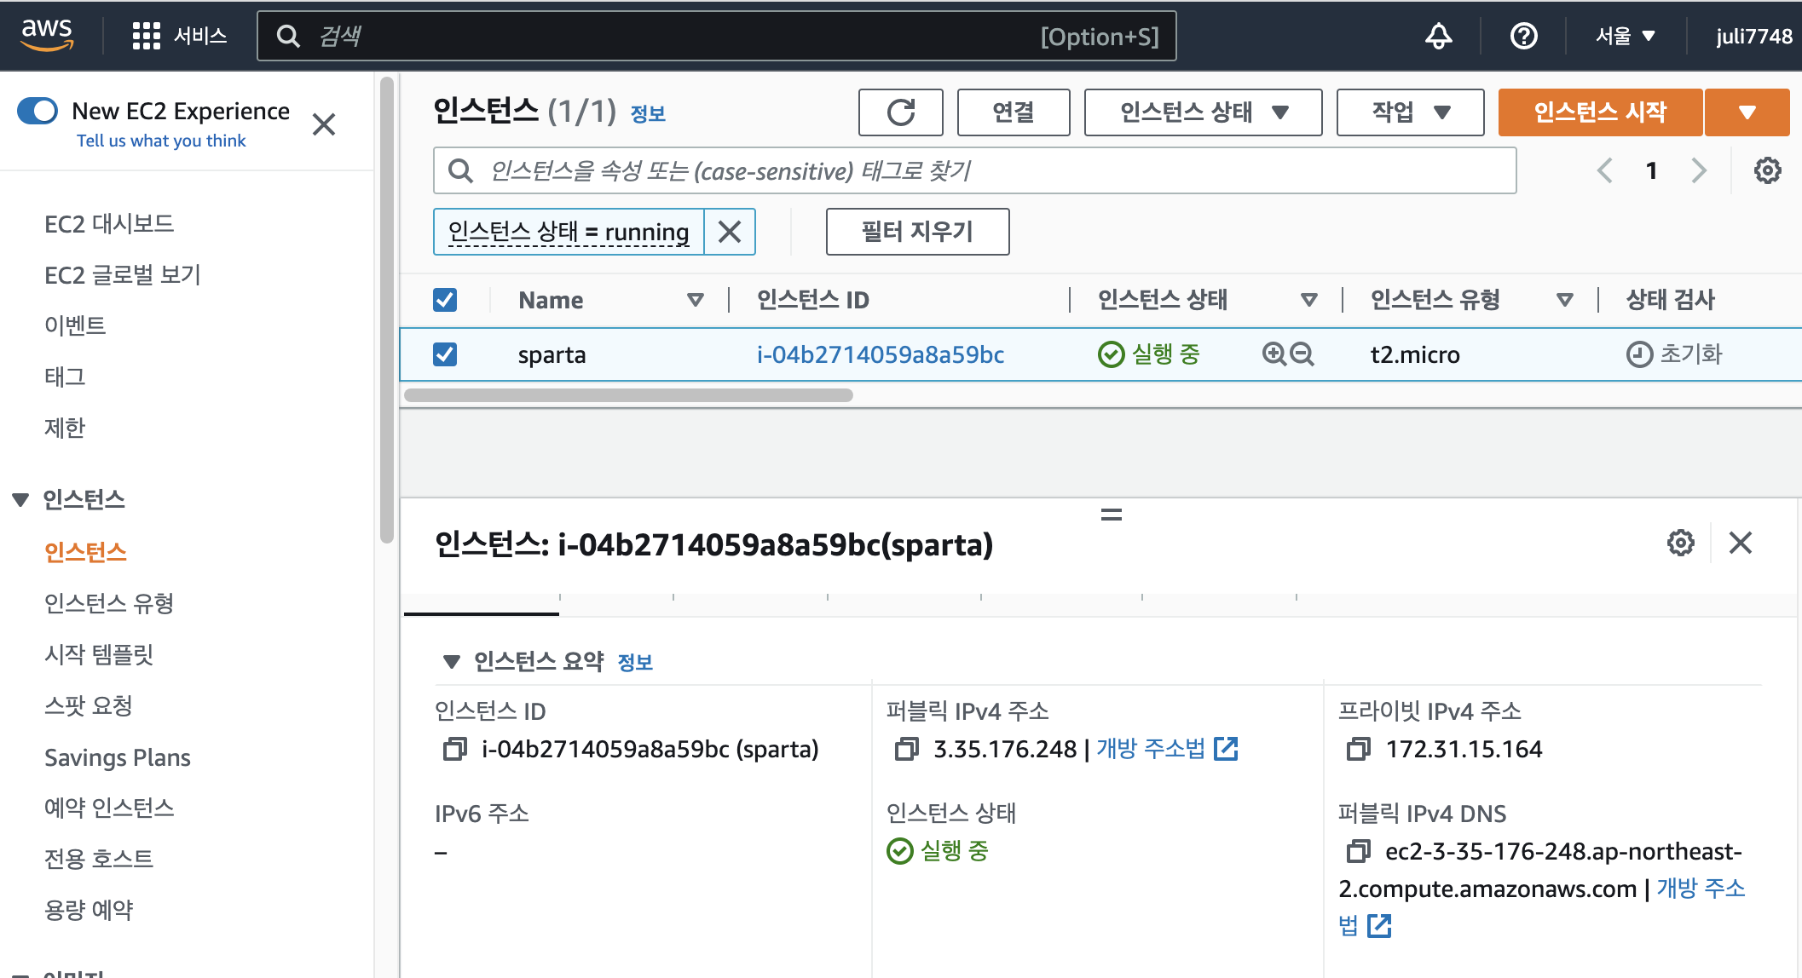Click the zoom-out filter icon beside 실행 중
Screen dimensions: 1802x978
pyautogui.click(x=1302, y=354)
